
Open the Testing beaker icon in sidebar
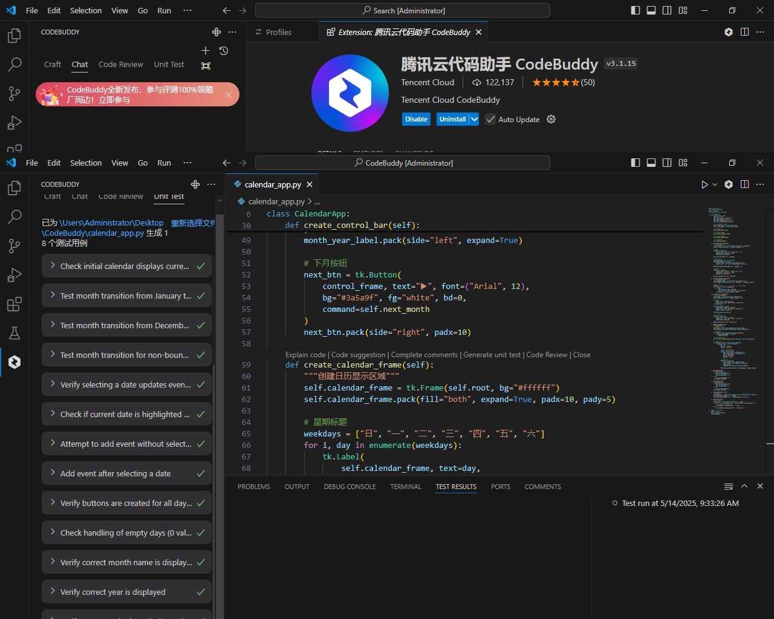(x=15, y=333)
